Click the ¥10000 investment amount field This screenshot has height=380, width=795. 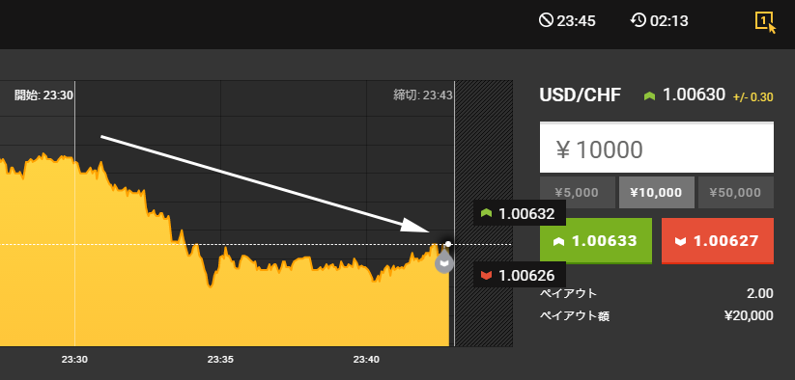click(657, 149)
